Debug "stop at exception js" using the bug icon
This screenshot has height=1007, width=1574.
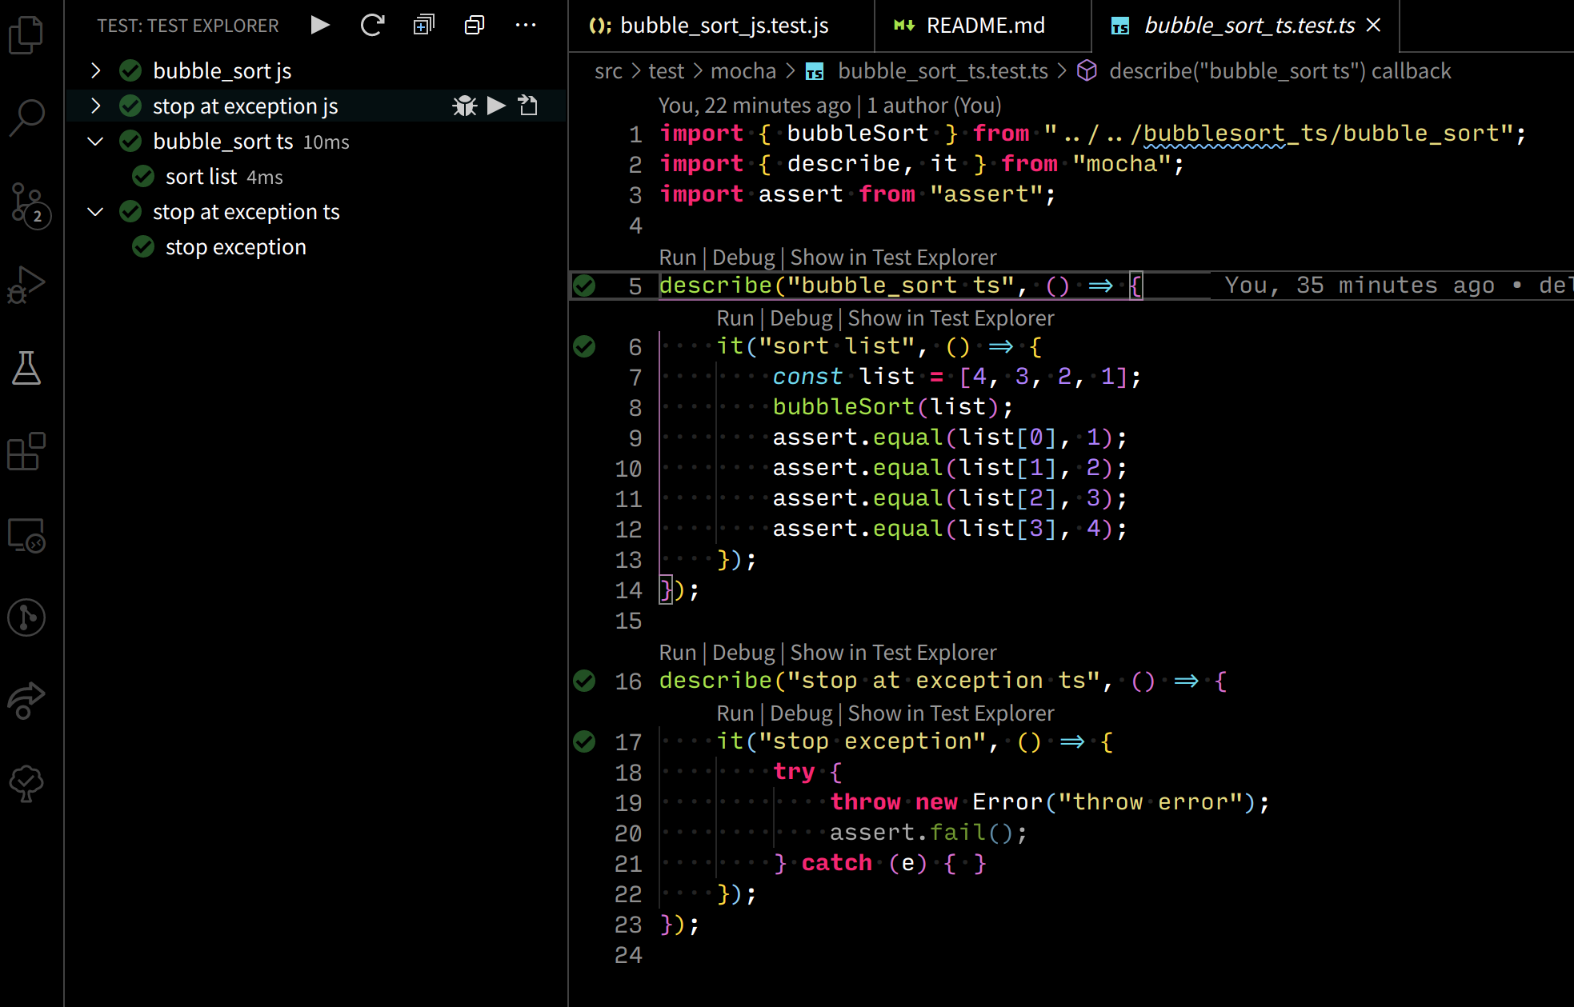click(x=465, y=105)
